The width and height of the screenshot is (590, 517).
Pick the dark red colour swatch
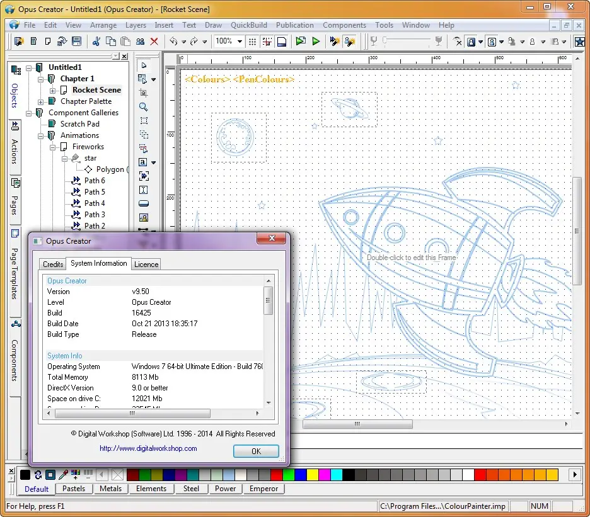(133, 475)
